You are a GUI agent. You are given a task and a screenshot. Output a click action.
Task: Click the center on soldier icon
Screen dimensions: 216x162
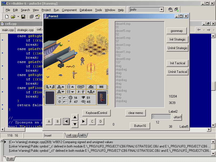point(91,92)
